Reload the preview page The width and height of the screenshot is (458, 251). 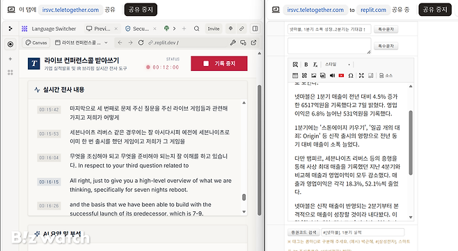pyautogui.click(x=141, y=42)
